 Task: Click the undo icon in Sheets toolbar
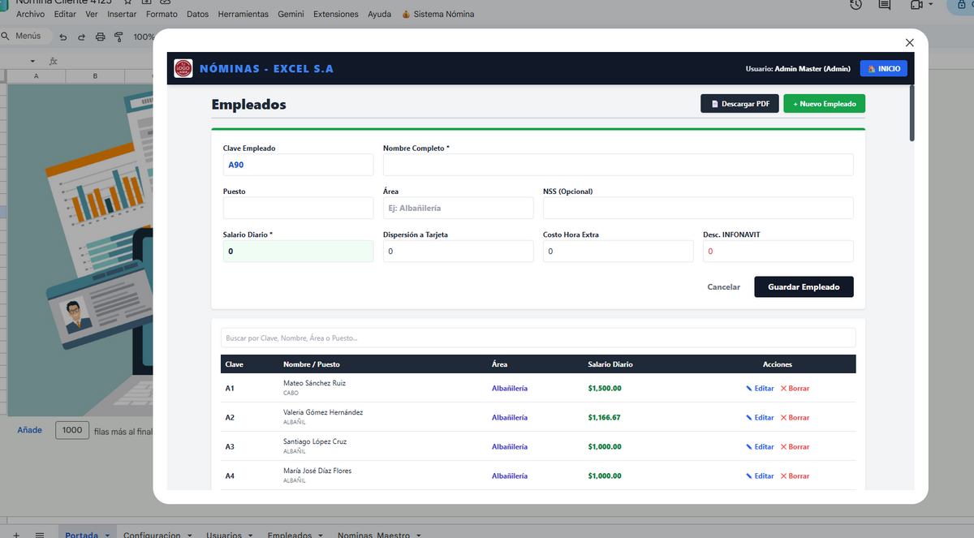63,37
